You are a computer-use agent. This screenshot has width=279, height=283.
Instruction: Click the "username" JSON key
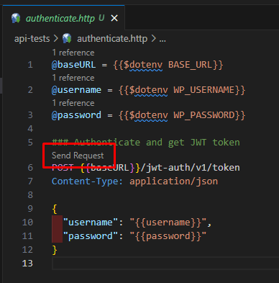(91, 223)
